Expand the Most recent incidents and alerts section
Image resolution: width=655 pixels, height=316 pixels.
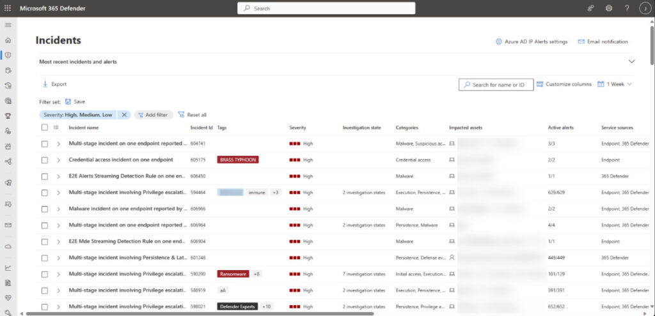631,62
